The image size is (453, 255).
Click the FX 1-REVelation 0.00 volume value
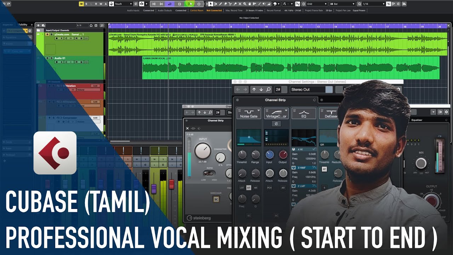pos(95,86)
